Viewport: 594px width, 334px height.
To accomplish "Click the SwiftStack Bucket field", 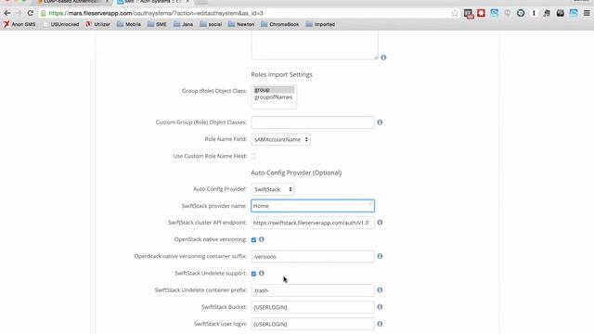I will click(313, 307).
